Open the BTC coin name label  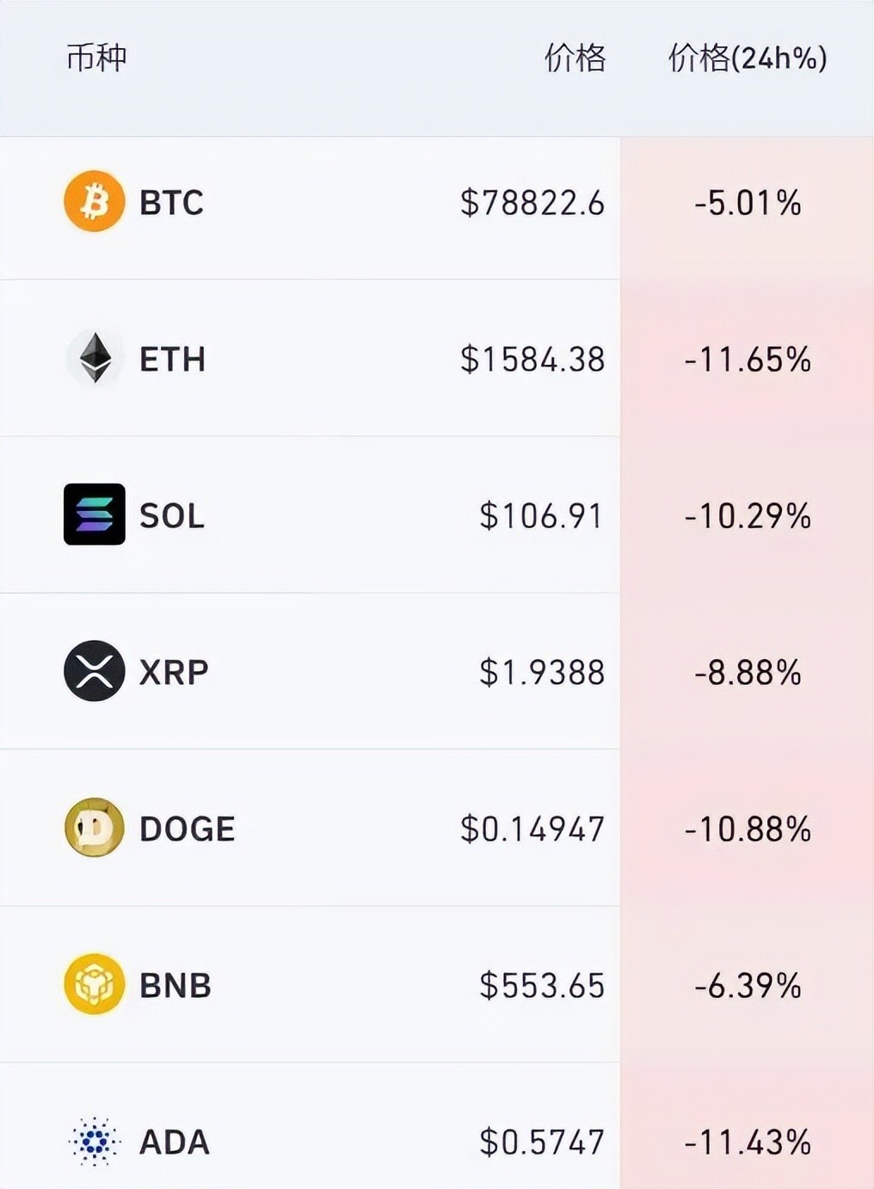click(172, 203)
